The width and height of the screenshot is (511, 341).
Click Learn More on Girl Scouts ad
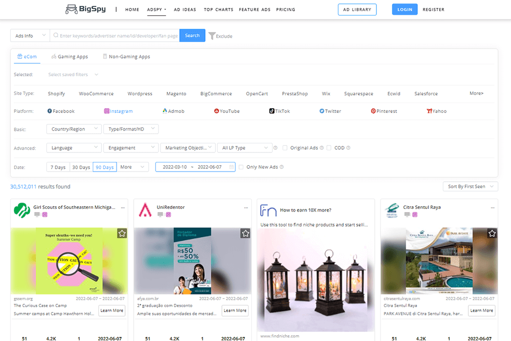tap(112, 310)
